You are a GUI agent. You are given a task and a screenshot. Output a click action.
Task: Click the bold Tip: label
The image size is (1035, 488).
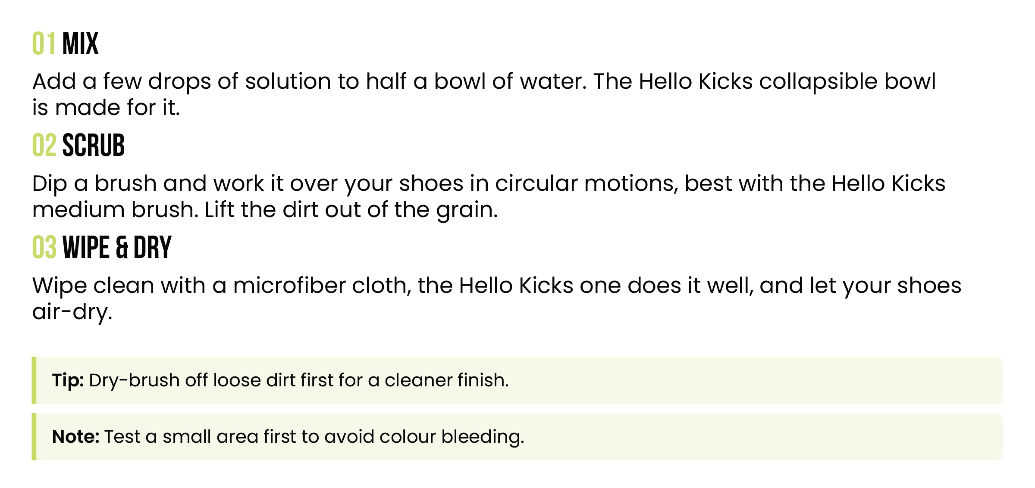pyautogui.click(x=68, y=380)
